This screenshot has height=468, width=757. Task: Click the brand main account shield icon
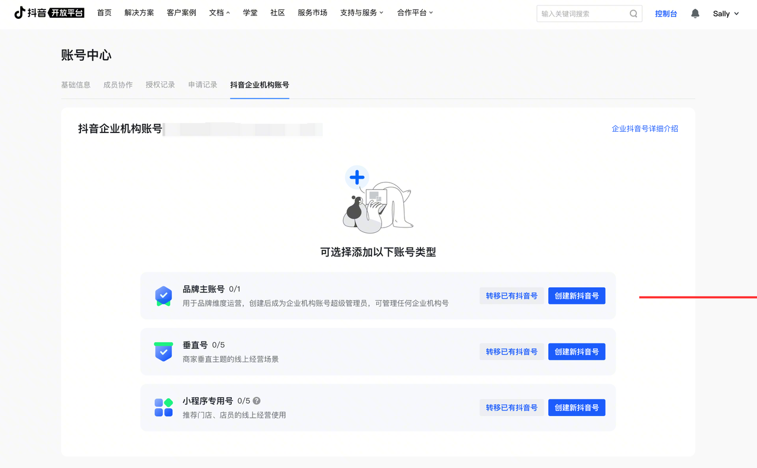[x=163, y=295]
